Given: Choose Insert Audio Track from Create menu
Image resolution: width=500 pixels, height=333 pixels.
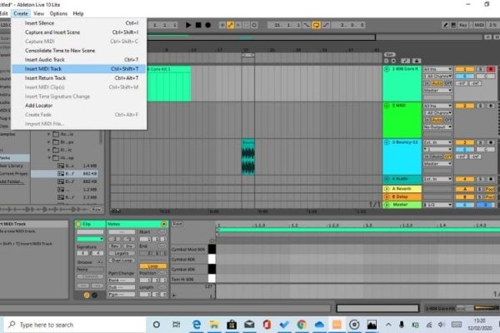Looking at the screenshot, I should (79, 60).
